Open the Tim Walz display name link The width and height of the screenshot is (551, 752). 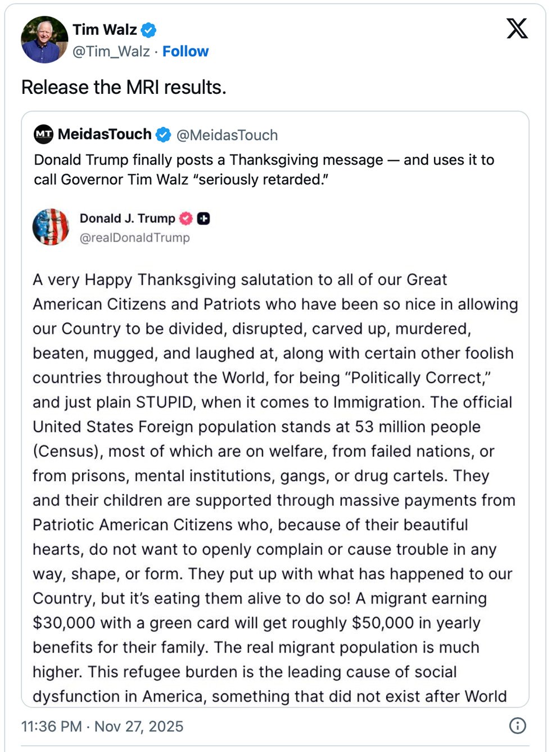[105, 30]
